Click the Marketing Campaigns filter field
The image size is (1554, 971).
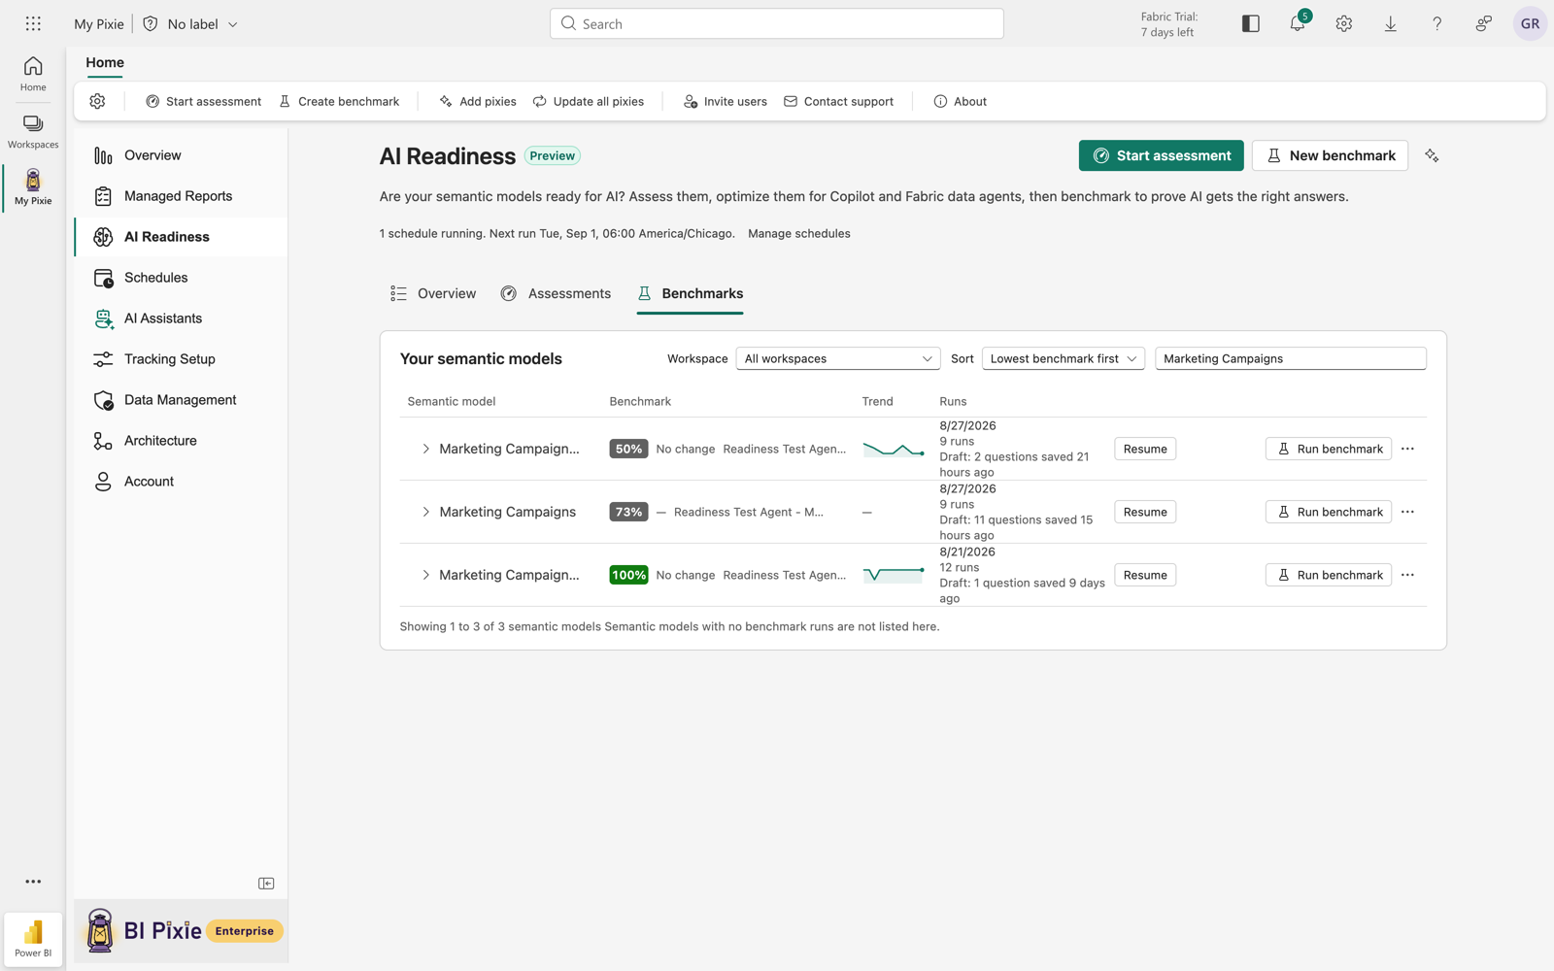(x=1291, y=358)
